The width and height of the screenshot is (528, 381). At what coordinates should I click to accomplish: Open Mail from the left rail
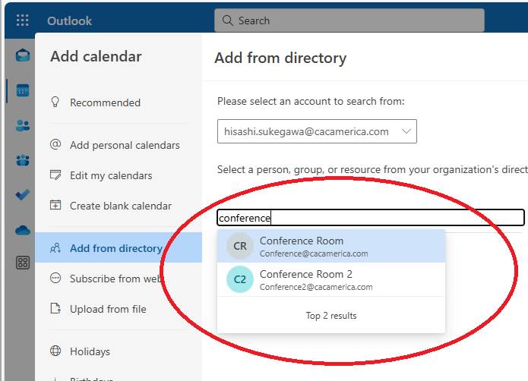point(23,55)
